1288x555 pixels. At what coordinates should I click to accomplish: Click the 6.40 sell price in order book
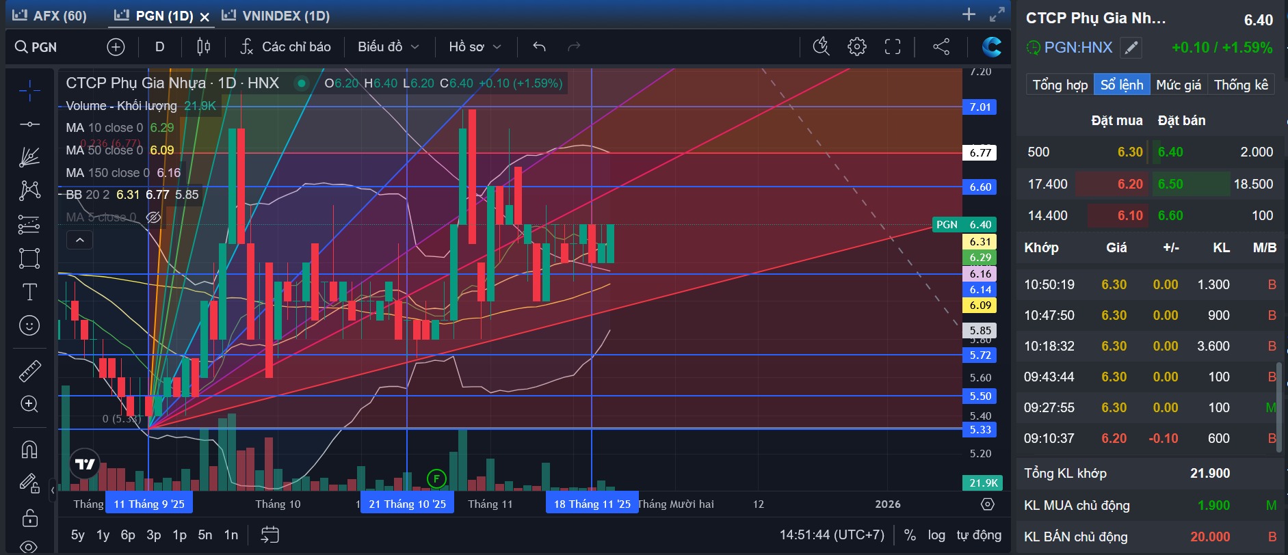[1170, 152]
